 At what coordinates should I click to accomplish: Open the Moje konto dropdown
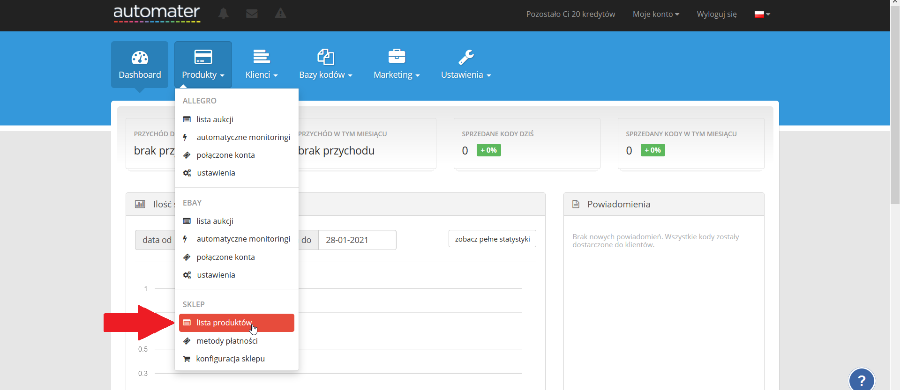tap(656, 14)
